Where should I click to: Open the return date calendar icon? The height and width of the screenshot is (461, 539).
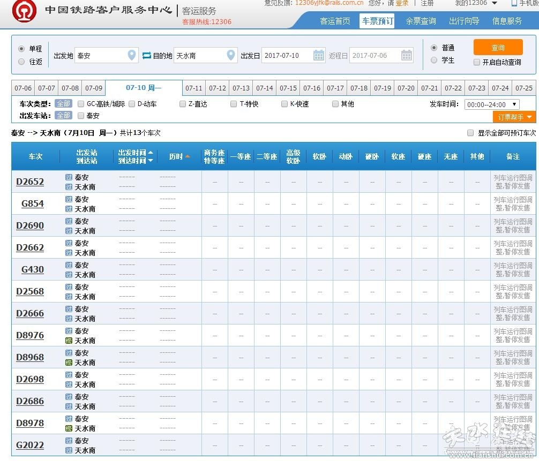(x=407, y=55)
